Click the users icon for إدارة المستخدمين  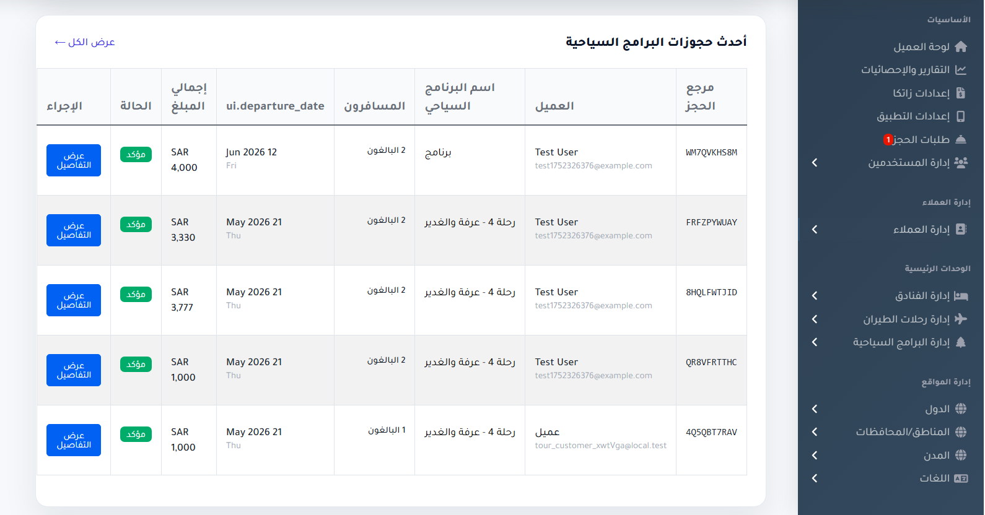point(961,163)
